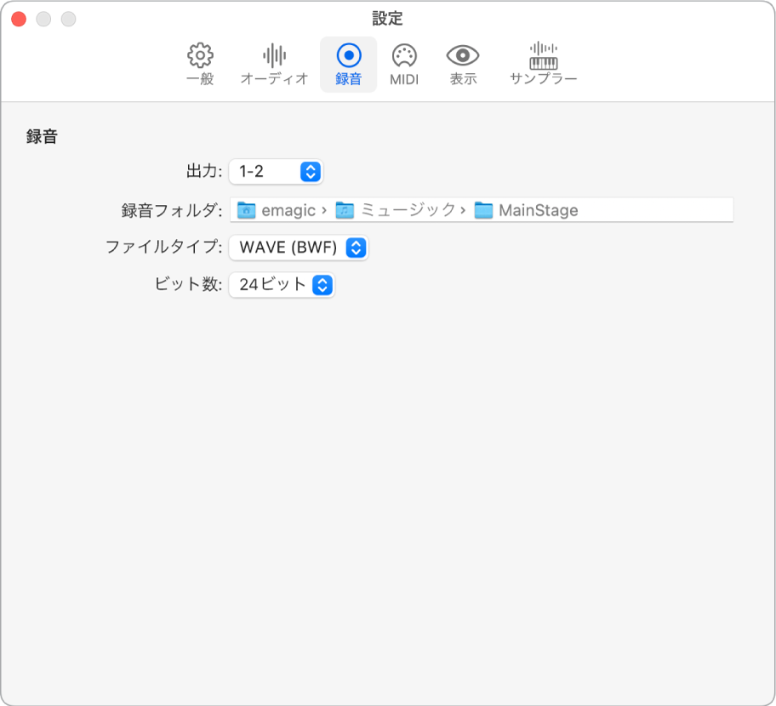Viewport: 776px width, 706px height.
Task: Open the 出力 output dropdown showing 1-2
Action: pos(277,171)
